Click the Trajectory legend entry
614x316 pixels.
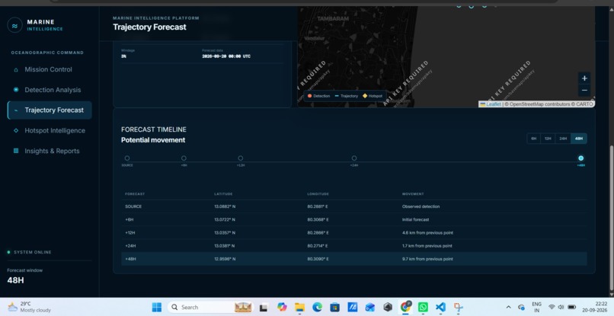(347, 96)
